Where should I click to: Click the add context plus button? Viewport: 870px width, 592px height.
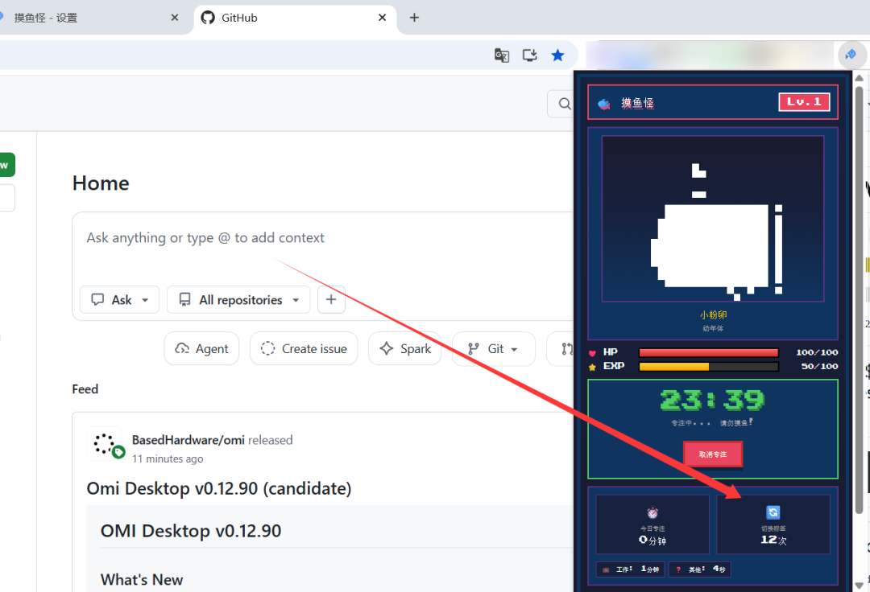[x=331, y=299]
